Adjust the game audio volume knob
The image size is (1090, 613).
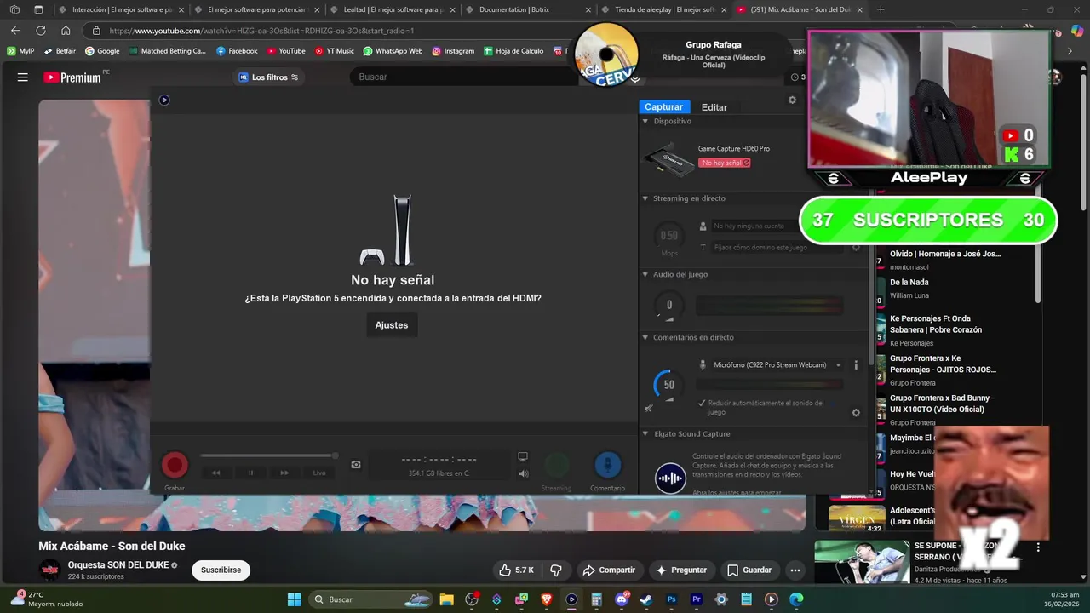pos(669,306)
